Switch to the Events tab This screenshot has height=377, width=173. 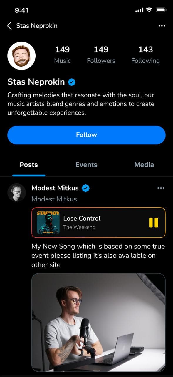point(86,165)
